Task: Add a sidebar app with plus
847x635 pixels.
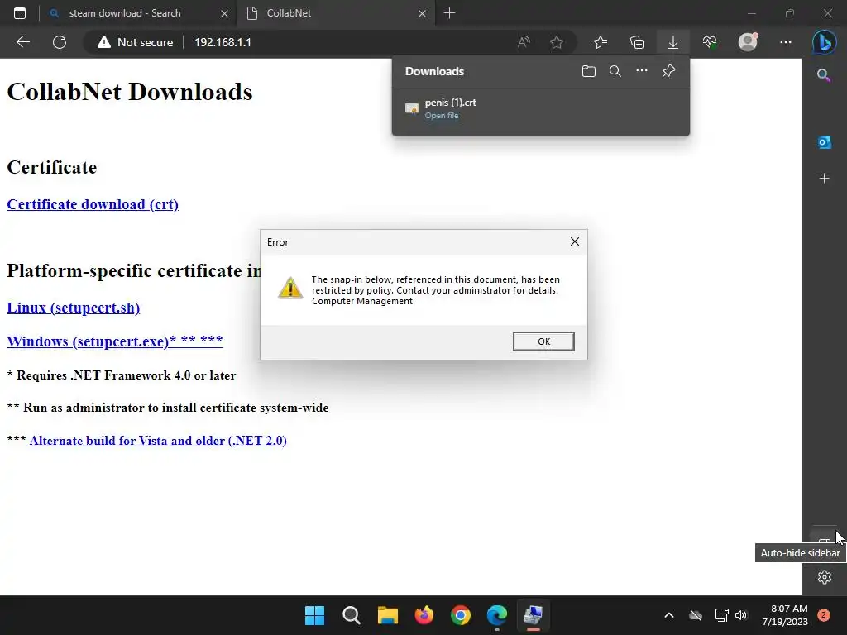Action: coord(824,179)
